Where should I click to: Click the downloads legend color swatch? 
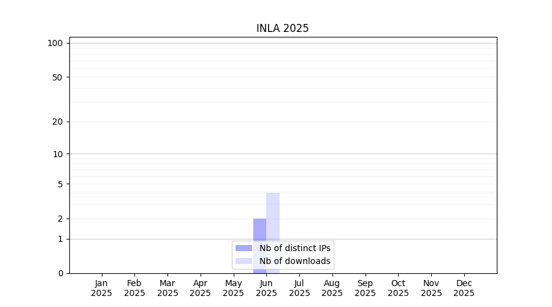coord(243,261)
